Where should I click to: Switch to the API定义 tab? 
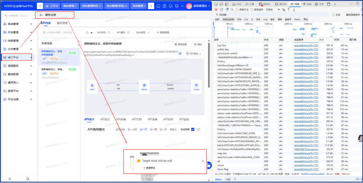point(105,119)
